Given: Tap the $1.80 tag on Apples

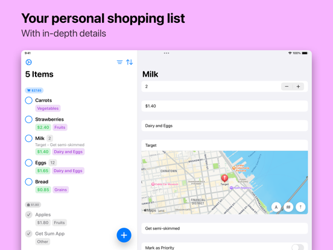Looking at the screenshot, I should pos(43,223).
